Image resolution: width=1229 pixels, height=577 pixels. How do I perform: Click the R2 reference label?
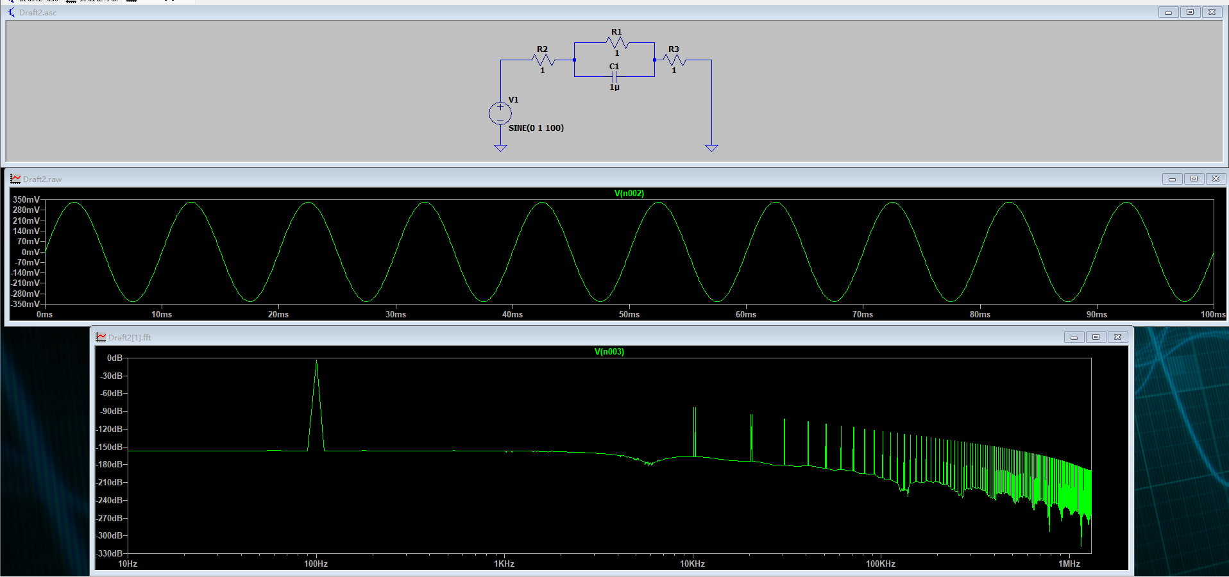point(543,49)
